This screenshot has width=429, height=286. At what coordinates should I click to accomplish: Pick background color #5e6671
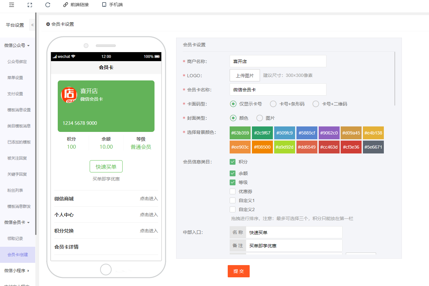pyautogui.click(x=373, y=147)
